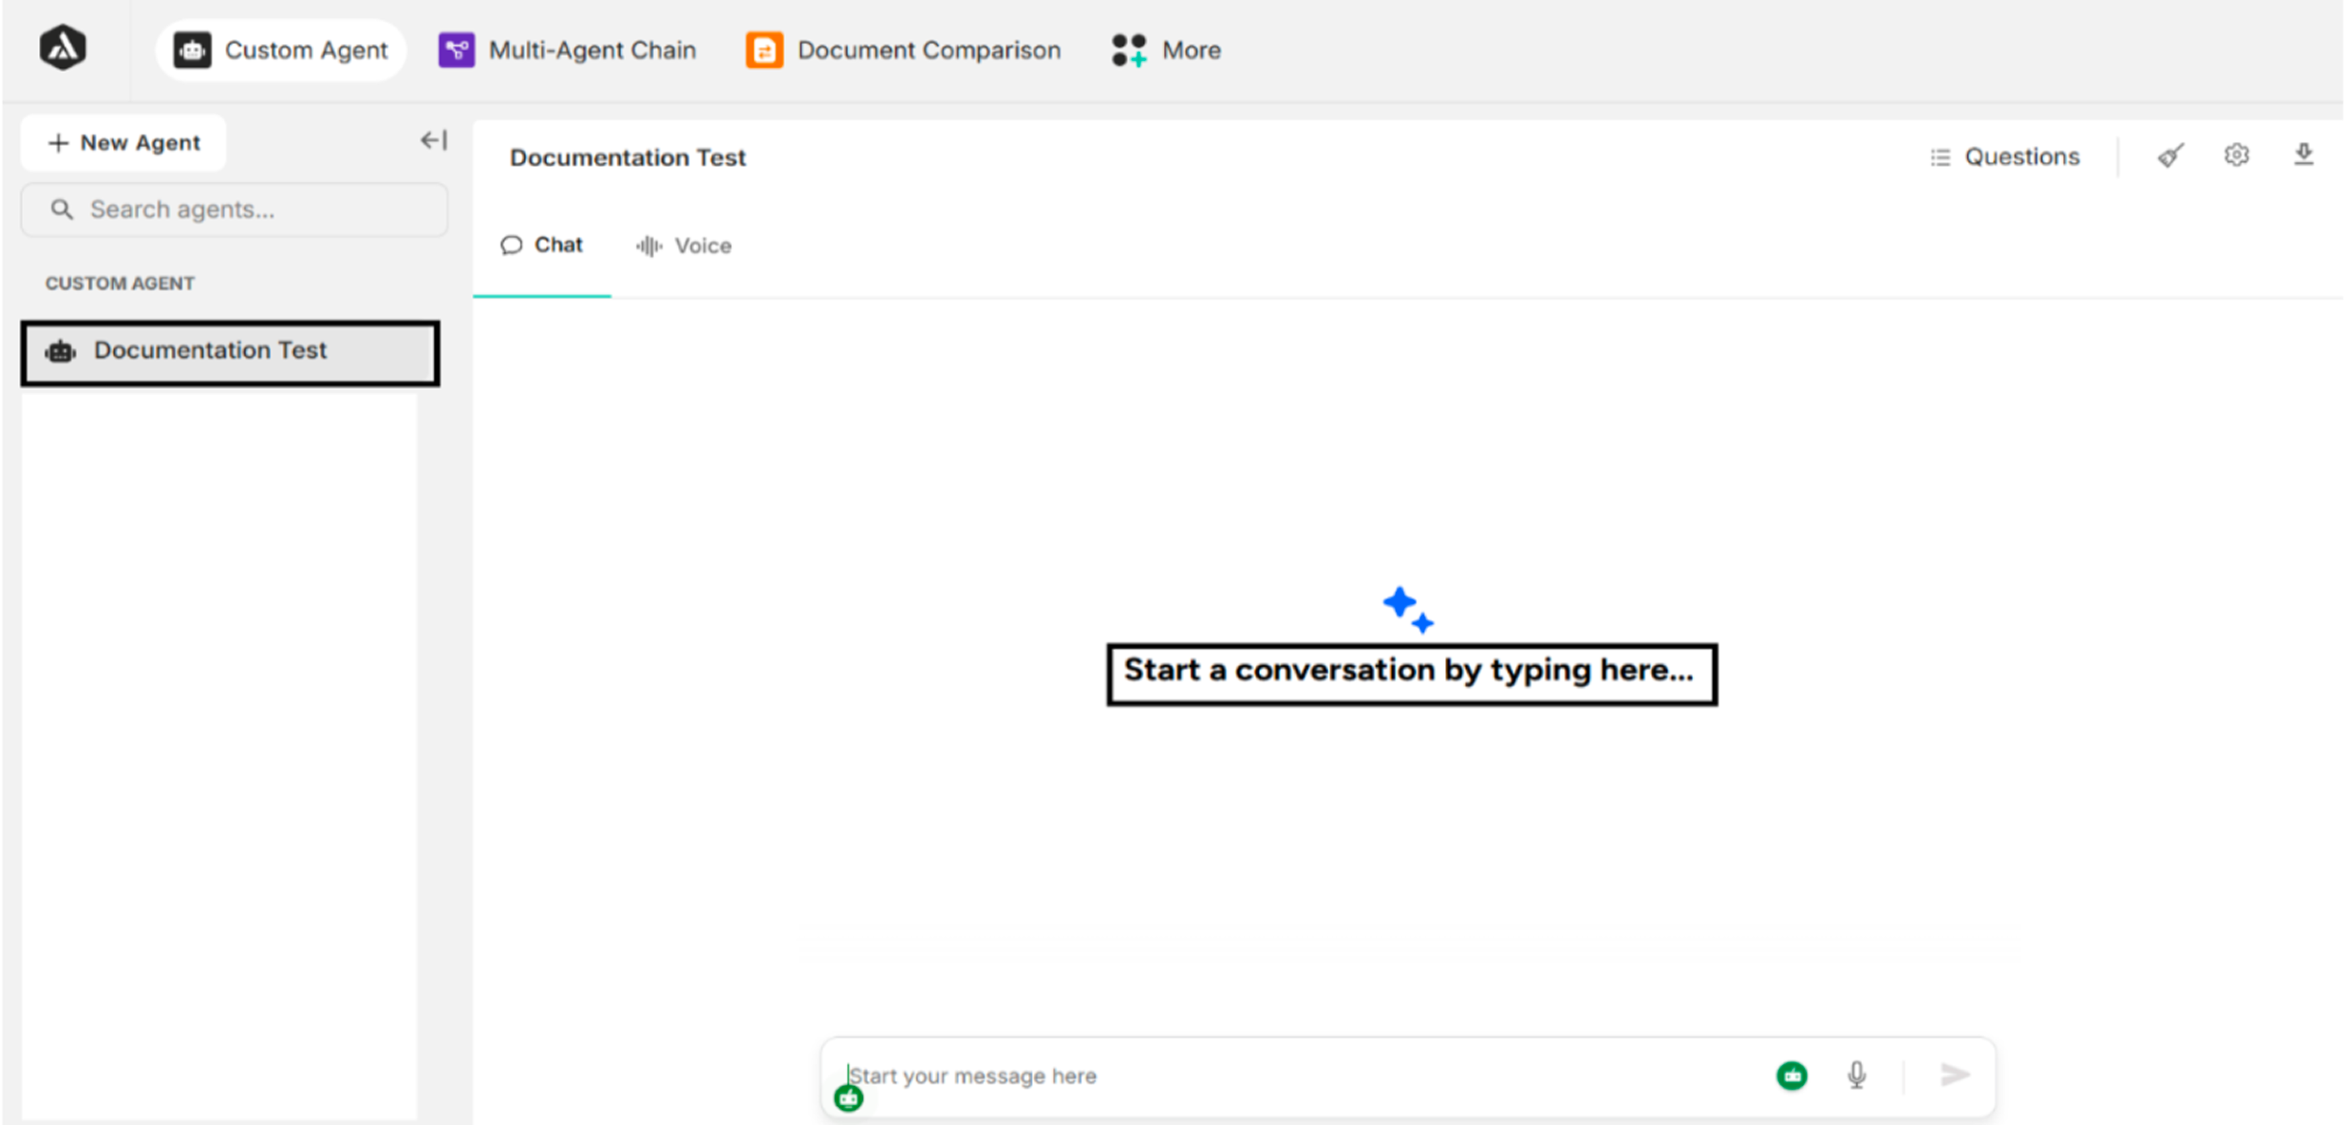Viewport: 2350px width, 1125px height.
Task: Create a New Agent
Action: click(x=124, y=143)
